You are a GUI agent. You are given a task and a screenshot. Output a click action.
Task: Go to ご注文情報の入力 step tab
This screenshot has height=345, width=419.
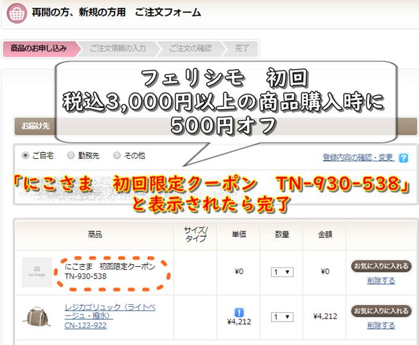tap(119, 49)
